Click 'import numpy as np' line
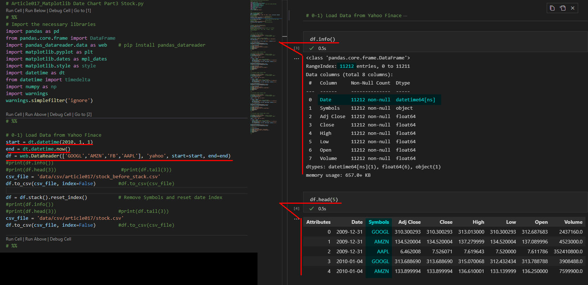 [31, 87]
